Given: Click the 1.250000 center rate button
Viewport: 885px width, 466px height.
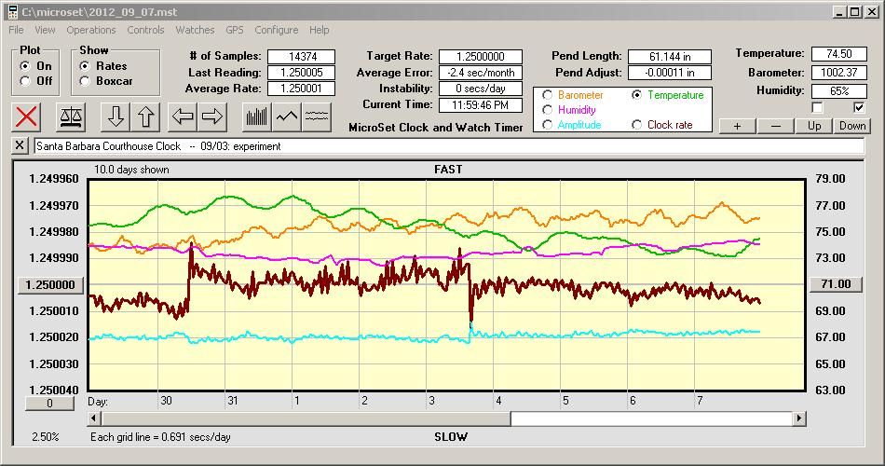Looking at the screenshot, I should tap(50, 284).
